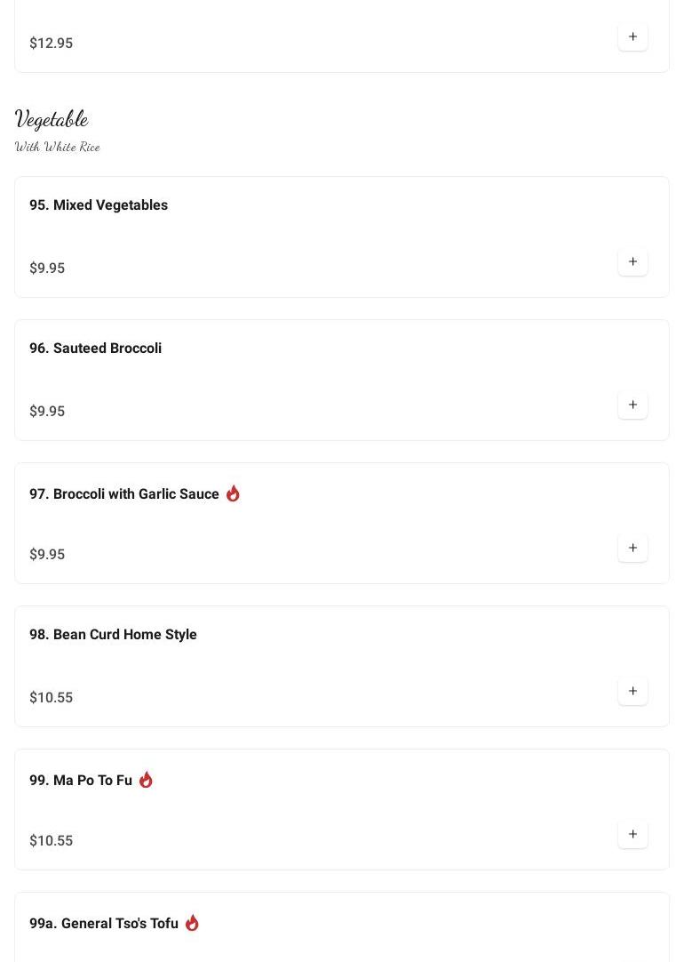
Task: Add Mixed Vegetables to the order
Action: click(x=632, y=262)
